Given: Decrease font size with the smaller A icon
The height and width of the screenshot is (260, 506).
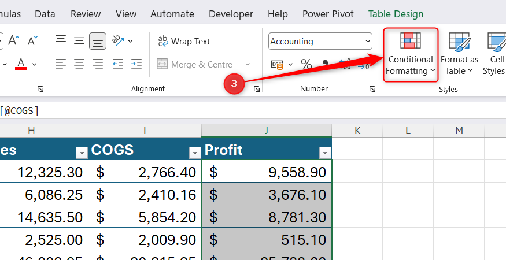Looking at the screenshot, I should [32, 40].
